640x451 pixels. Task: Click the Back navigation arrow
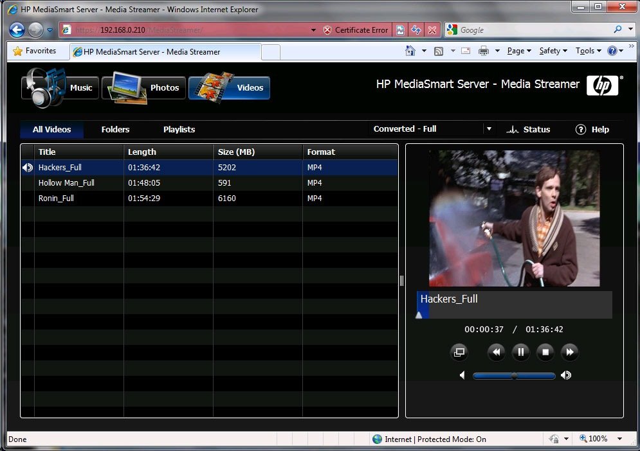pyautogui.click(x=17, y=30)
